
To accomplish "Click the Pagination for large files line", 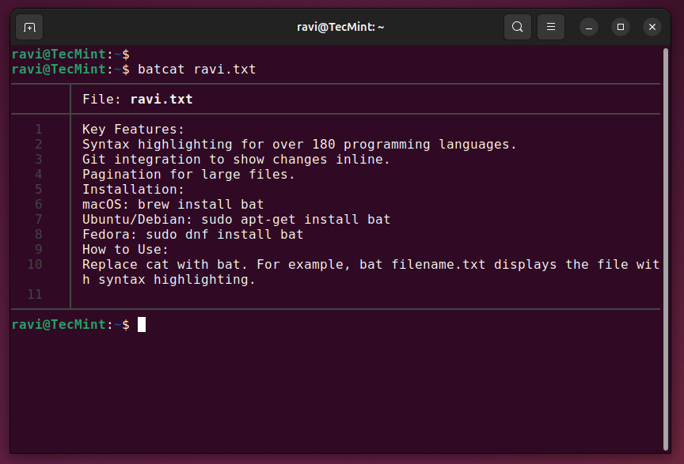I will coord(188,174).
